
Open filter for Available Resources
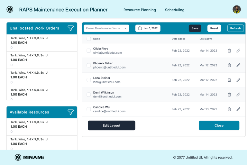click(x=71, y=112)
